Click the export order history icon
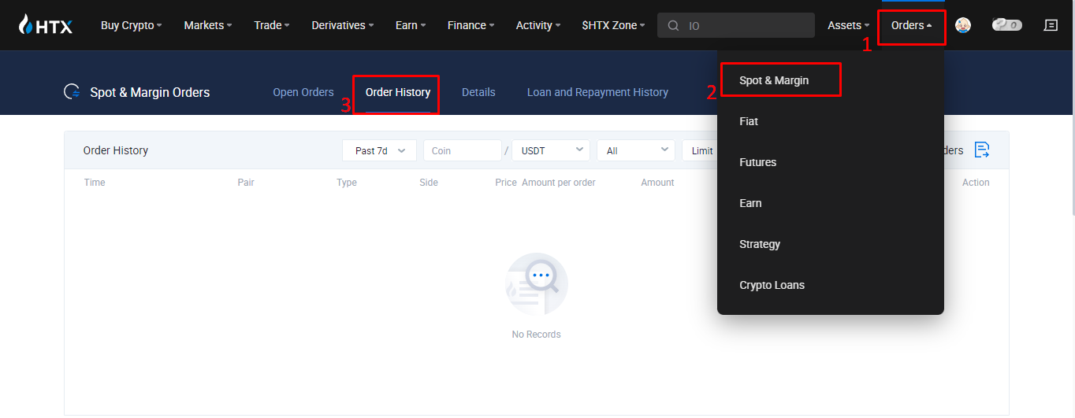The width and height of the screenshot is (1075, 418). 981,150
